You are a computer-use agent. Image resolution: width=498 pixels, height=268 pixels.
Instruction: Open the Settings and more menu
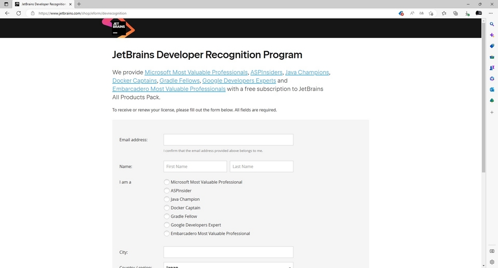[x=490, y=13]
